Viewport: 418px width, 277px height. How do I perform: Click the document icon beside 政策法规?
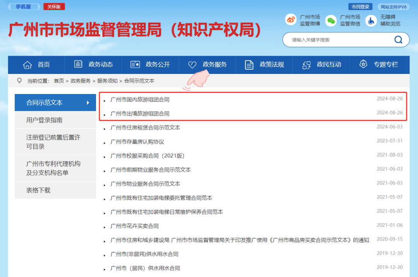(x=249, y=65)
